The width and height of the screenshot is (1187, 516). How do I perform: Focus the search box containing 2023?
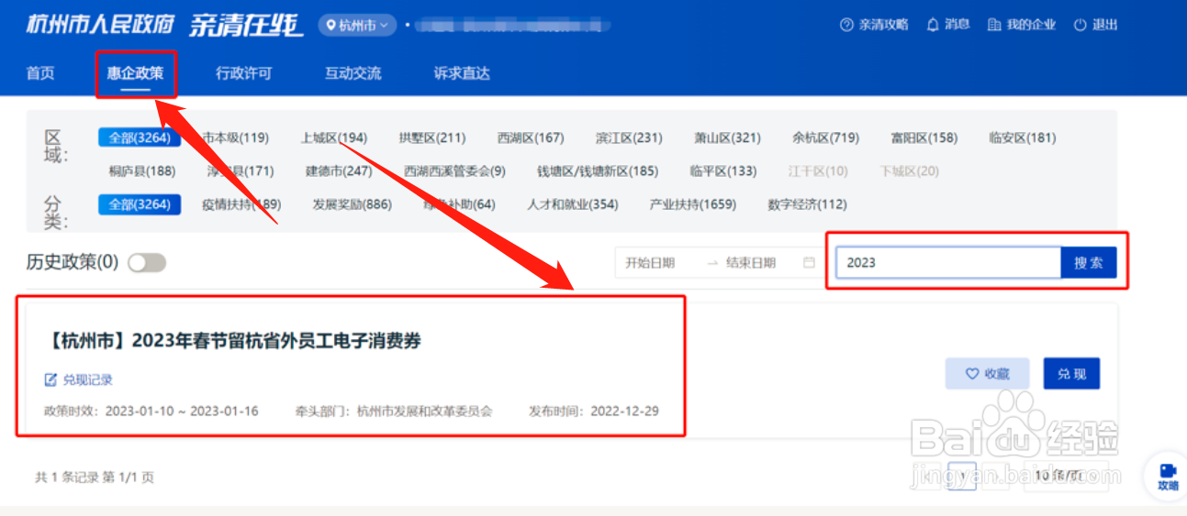click(x=948, y=262)
